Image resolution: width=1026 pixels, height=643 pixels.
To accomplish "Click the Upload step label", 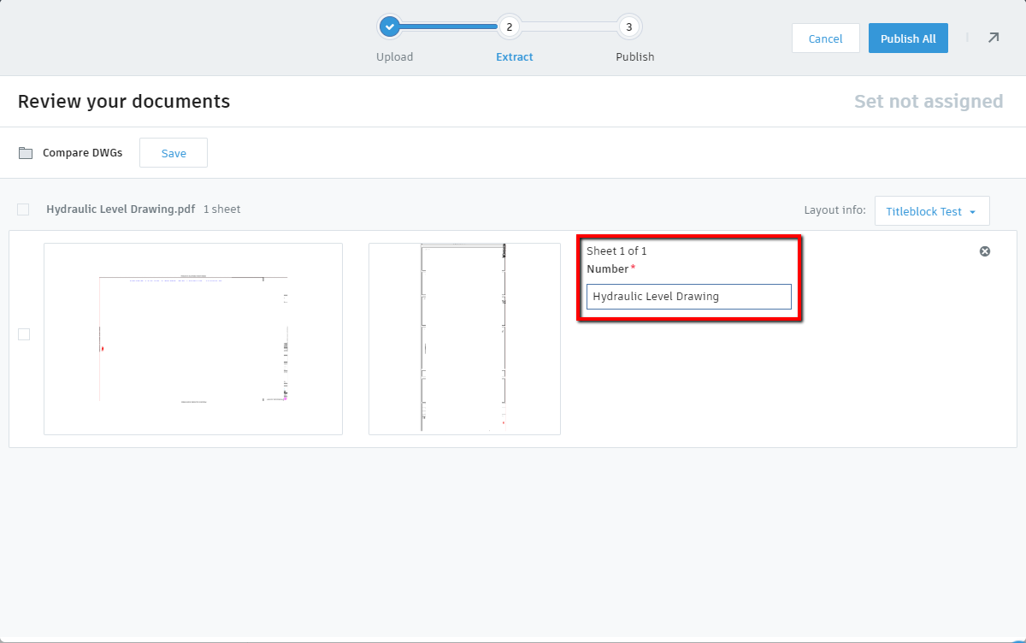I will pyautogui.click(x=395, y=57).
